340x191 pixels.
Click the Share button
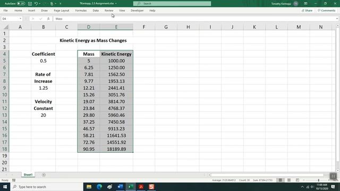coord(307,11)
